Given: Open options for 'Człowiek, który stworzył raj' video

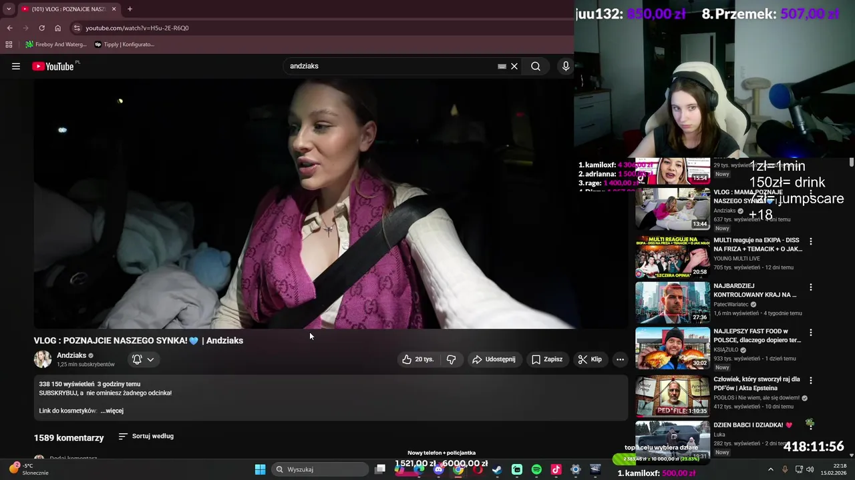Looking at the screenshot, I should [811, 380].
